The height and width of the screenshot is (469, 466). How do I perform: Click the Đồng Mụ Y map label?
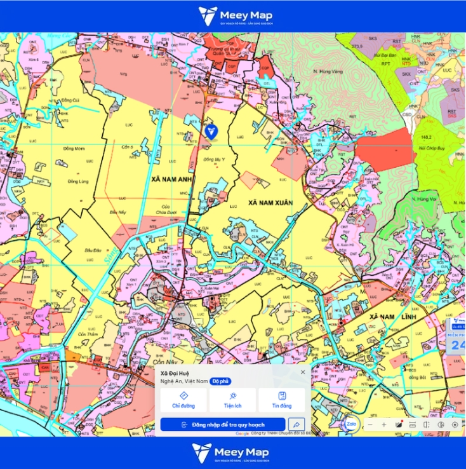tap(214, 160)
